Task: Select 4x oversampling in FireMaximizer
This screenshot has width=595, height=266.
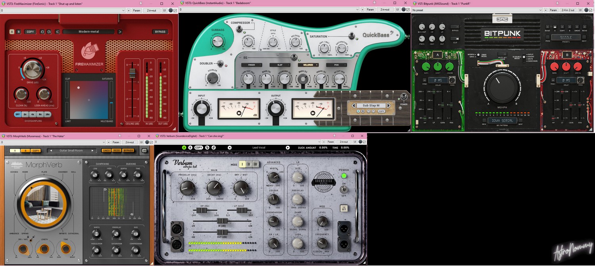Action: 33,114
